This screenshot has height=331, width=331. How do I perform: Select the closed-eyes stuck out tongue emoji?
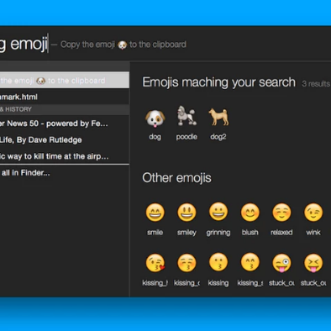pos(313,263)
